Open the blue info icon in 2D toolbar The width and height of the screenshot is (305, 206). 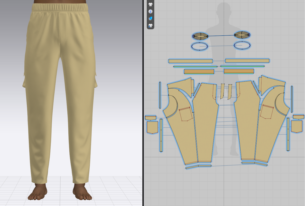[x=150, y=11]
